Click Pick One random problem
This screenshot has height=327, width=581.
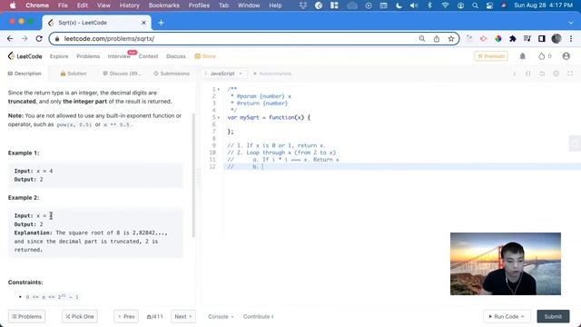coord(80,317)
